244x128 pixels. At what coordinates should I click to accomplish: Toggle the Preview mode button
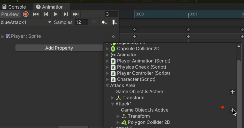coord(10,14)
